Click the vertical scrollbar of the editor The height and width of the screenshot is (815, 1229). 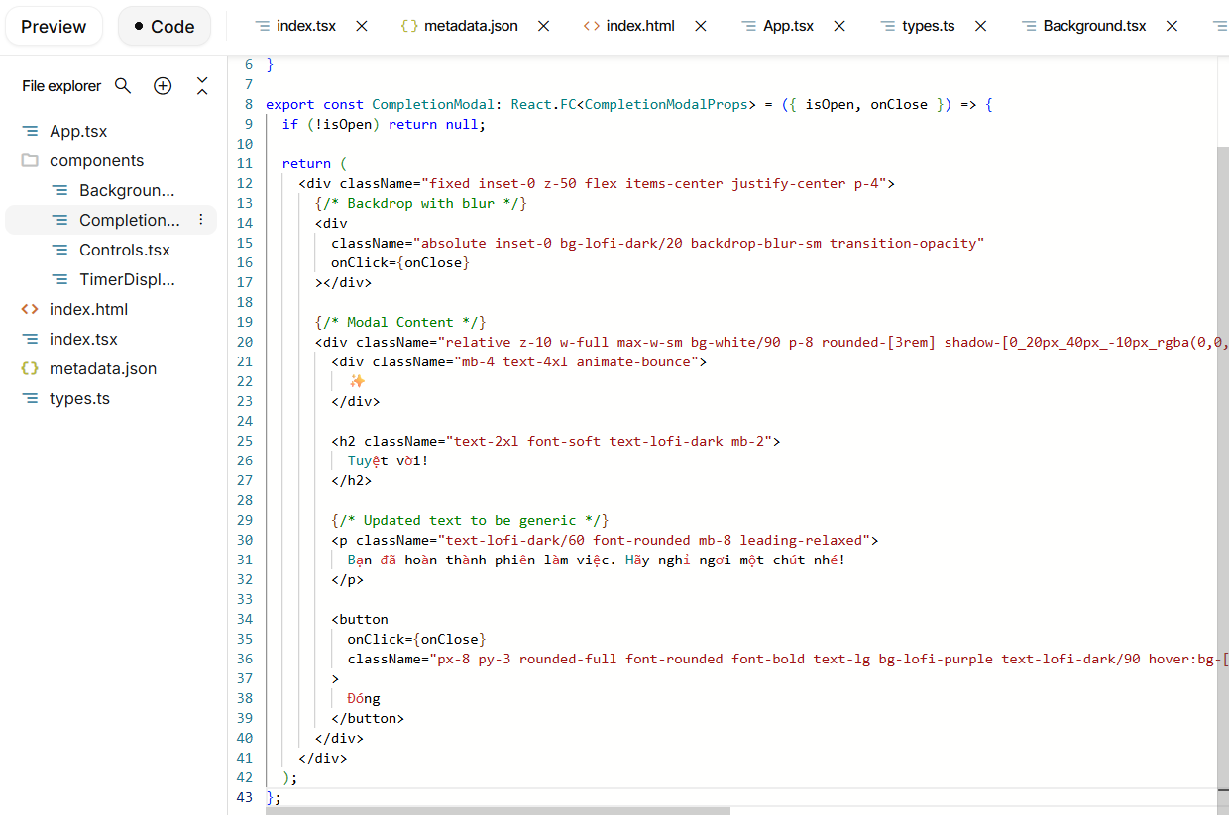pos(1223,465)
